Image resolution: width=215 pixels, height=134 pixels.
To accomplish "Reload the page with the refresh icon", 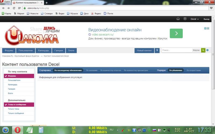I will [x=14, y=8].
